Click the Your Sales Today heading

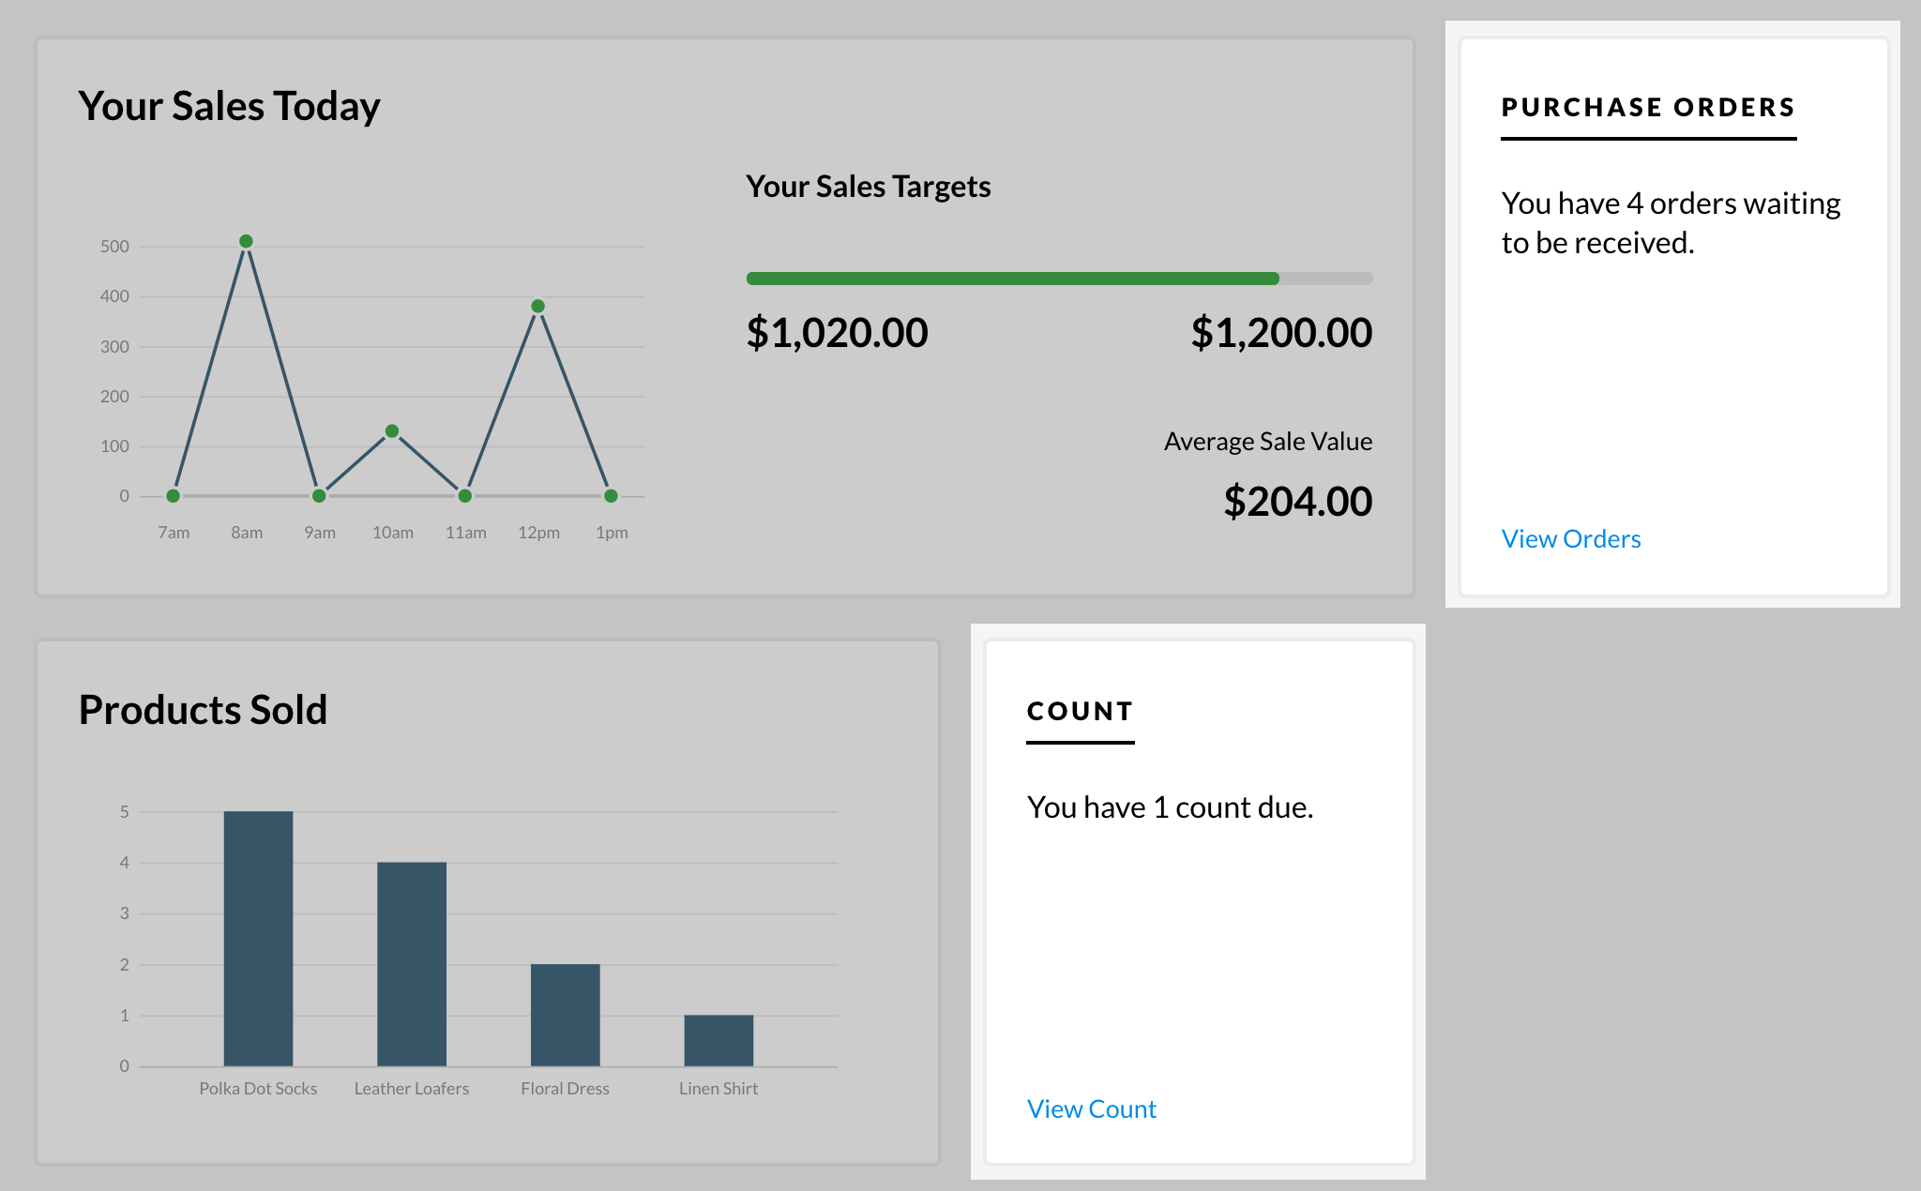(229, 106)
